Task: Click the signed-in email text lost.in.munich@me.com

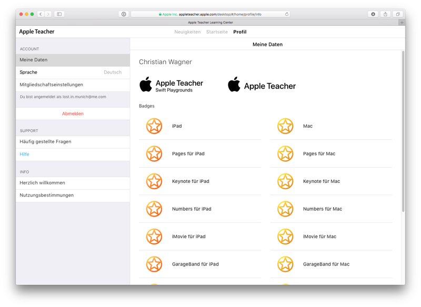Action: coord(84,97)
